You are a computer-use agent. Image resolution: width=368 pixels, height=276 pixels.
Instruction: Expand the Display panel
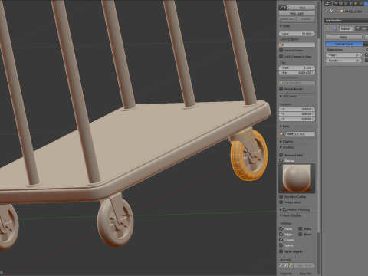point(281,141)
